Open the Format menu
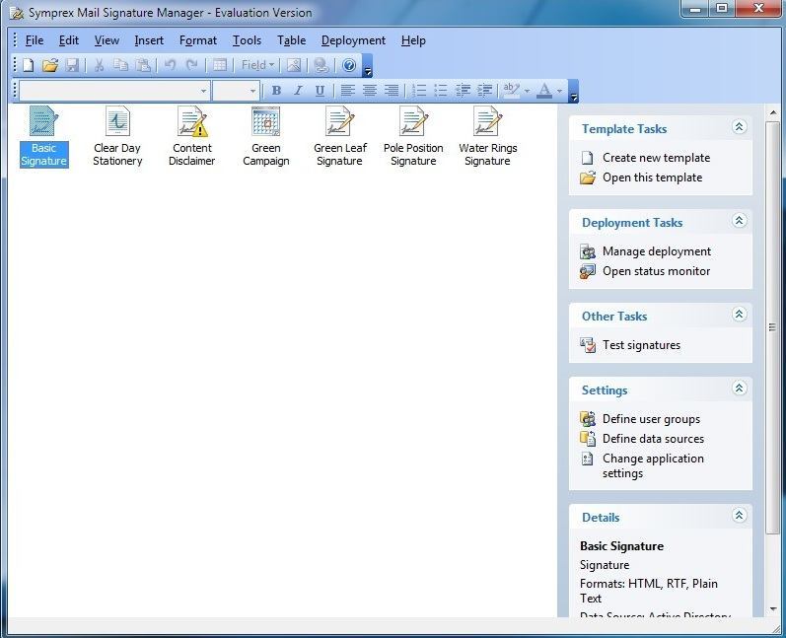The width and height of the screenshot is (786, 638). [x=198, y=40]
